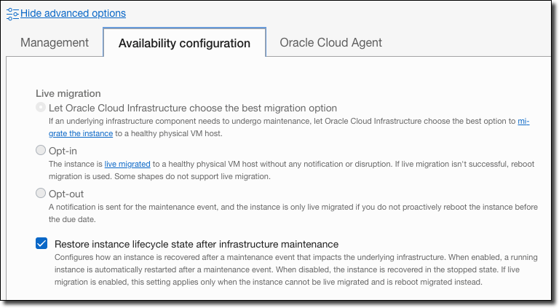Click the restore lifecycle state description paragraph

284,269
